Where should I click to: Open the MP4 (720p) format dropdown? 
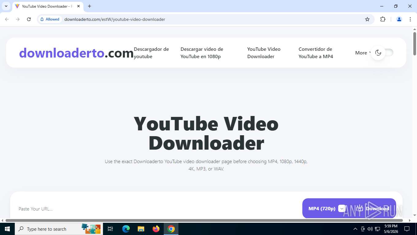click(327, 209)
